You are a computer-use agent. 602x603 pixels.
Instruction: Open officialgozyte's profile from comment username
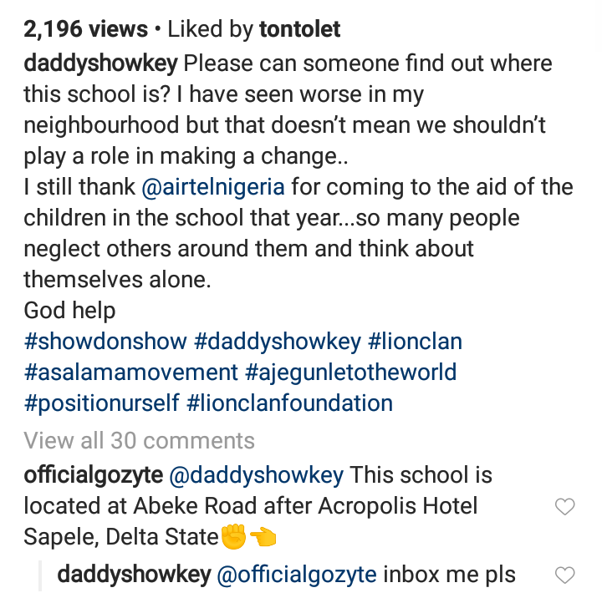pos(93,476)
